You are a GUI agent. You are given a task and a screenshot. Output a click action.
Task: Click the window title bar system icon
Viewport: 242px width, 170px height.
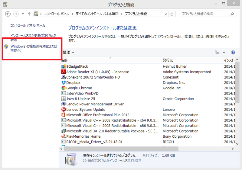pyautogui.click(x=5, y=5)
